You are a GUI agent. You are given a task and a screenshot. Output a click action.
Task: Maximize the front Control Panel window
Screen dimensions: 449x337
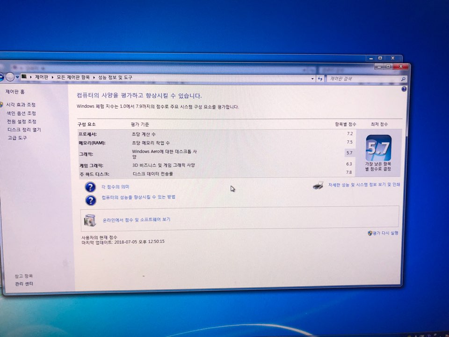[388, 66]
